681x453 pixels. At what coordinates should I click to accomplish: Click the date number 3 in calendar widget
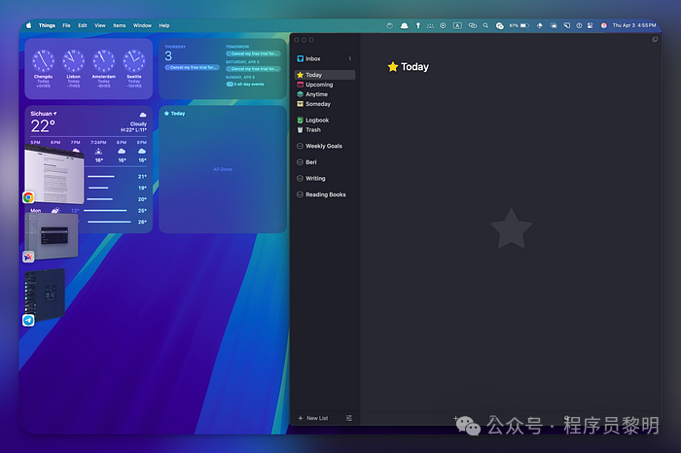pos(168,56)
